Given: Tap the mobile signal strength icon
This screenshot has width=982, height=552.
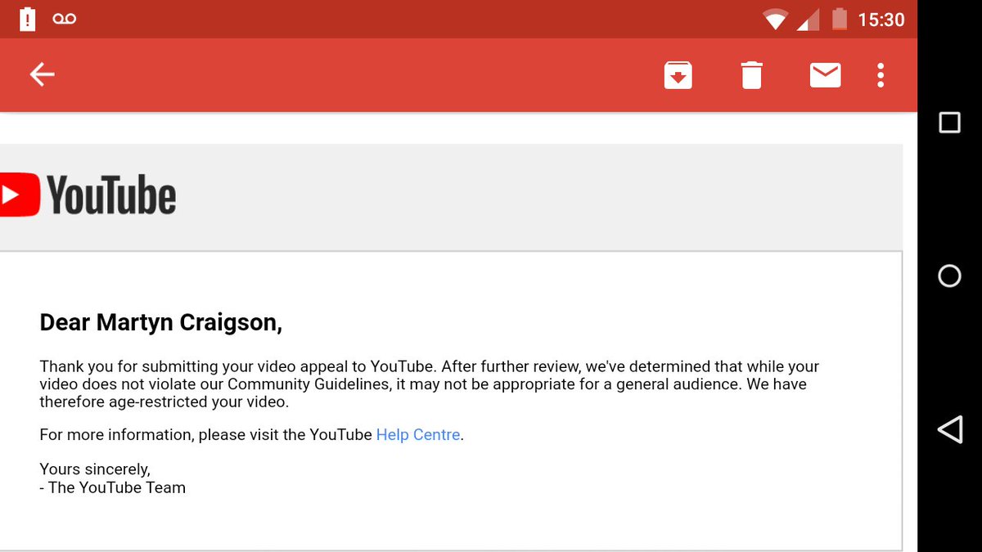Looking at the screenshot, I should [x=808, y=19].
